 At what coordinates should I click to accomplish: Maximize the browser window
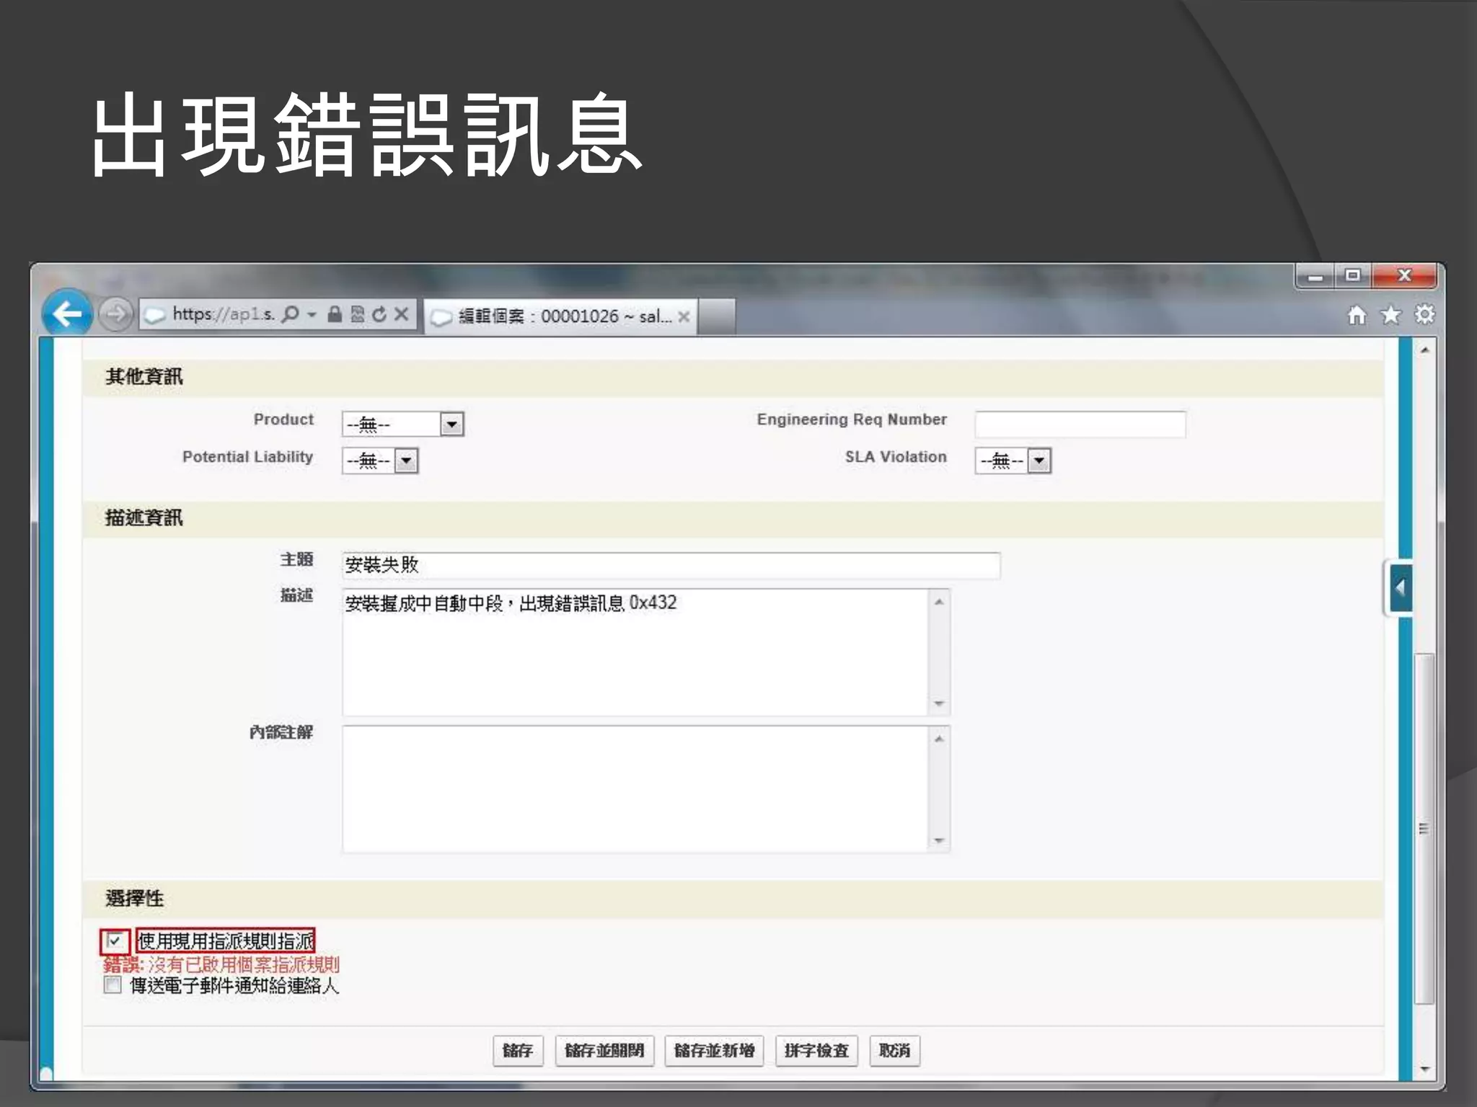coord(1353,276)
